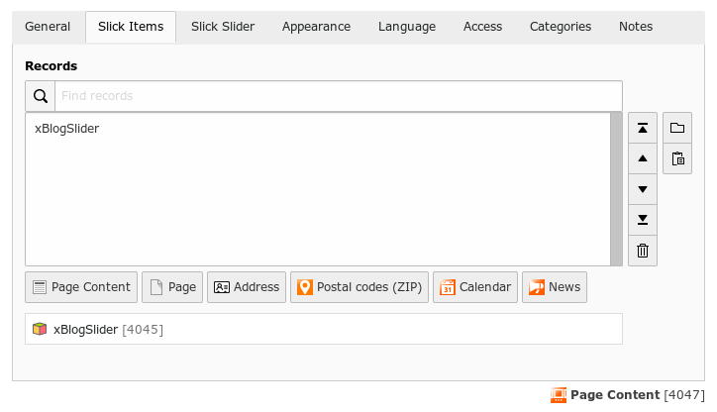Select xBlogSlider in the records list
This screenshot has height=412, width=717.
click(x=67, y=129)
